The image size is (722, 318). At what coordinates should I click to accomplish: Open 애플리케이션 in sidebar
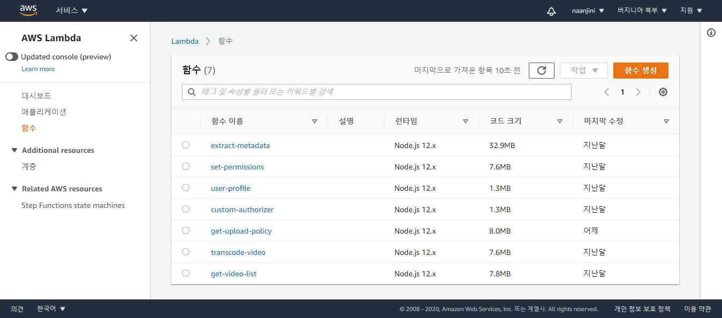(44, 112)
